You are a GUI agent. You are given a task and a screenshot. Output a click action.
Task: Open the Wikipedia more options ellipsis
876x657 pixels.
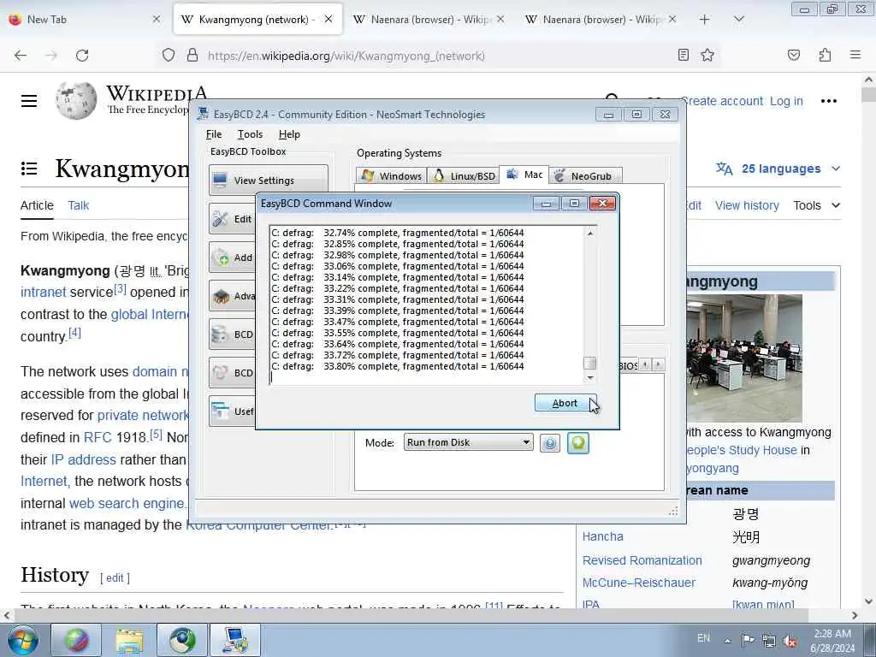[828, 101]
